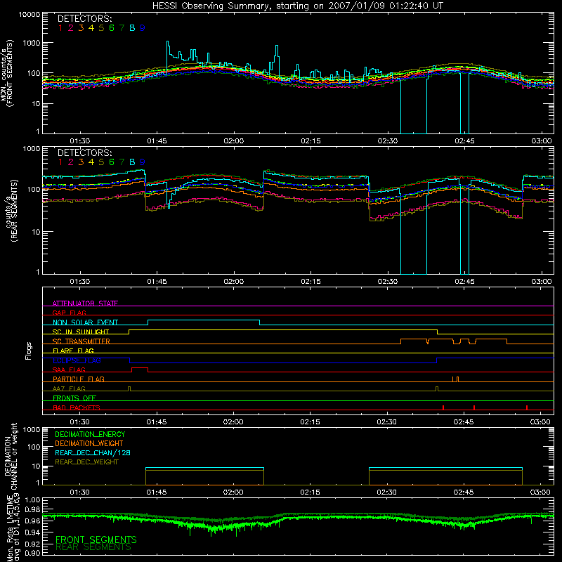Click the Mon. Rate LIVETIME axis label
The width and height of the screenshot is (562, 562).
(x=11, y=527)
